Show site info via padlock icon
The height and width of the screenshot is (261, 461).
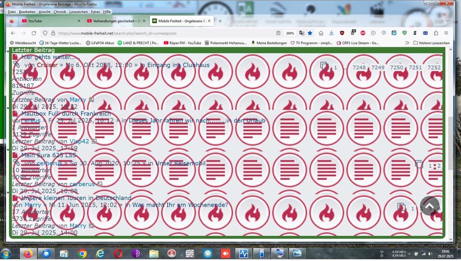pos(53,33)
